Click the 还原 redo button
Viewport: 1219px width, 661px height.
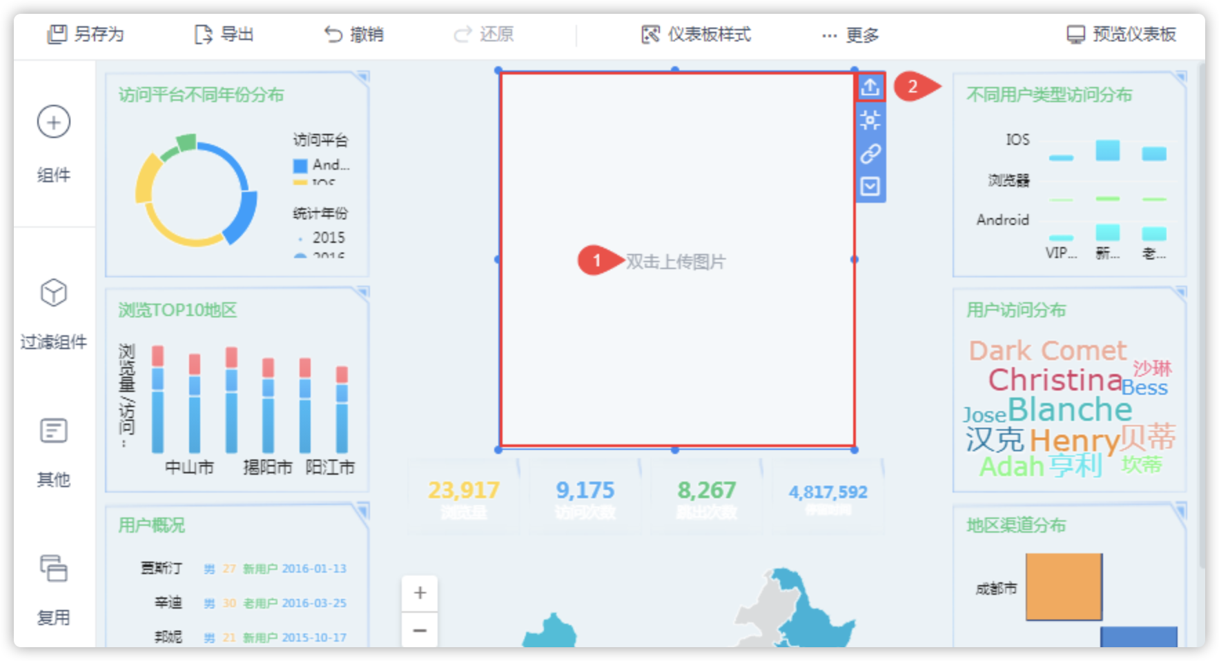pyautogui.click(x=484, y=34)
